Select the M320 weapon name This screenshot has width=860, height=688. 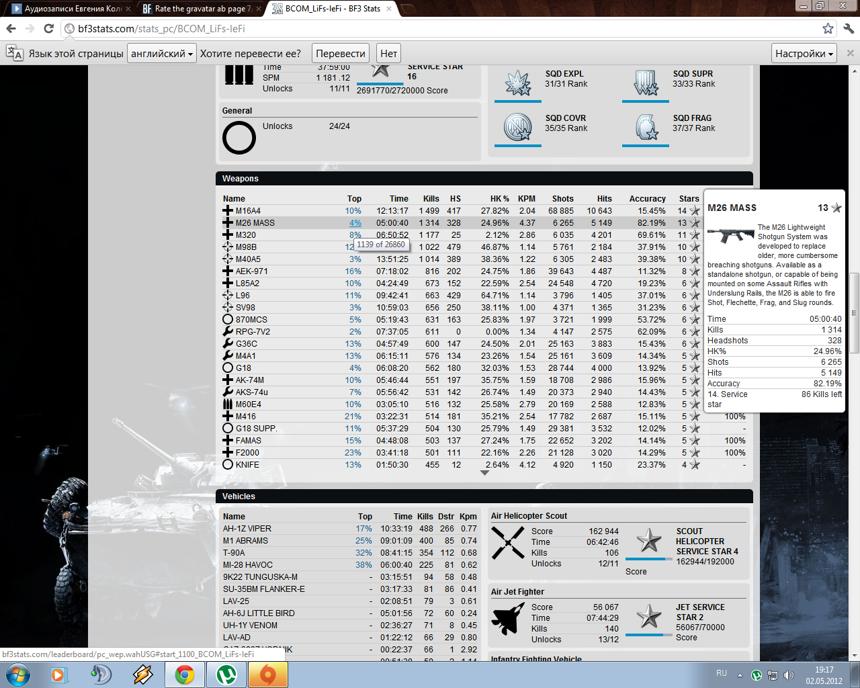(x=246, y=235)
